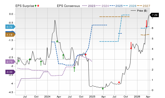Click the 2025 label on the time axis
This screenshot has height=98, width=165.
[92, 96]
